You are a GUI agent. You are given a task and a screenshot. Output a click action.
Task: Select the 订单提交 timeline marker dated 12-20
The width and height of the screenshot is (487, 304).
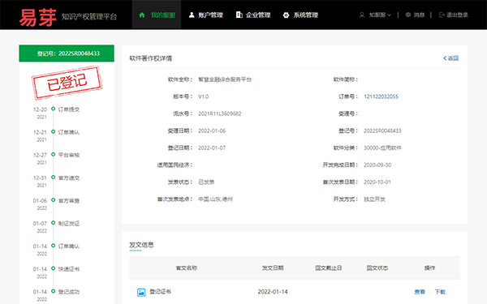53,109
